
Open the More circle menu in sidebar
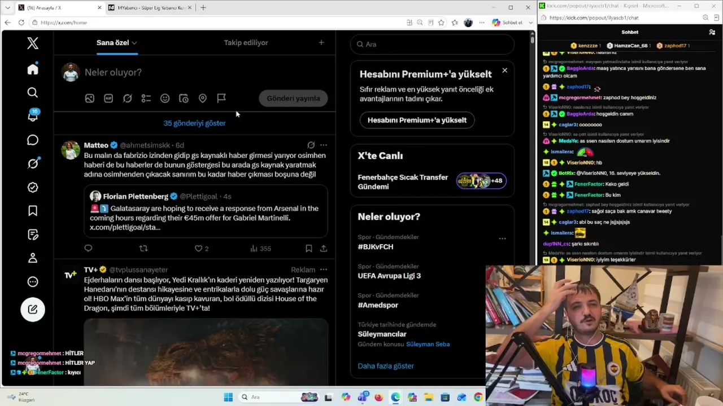[33, 281]
